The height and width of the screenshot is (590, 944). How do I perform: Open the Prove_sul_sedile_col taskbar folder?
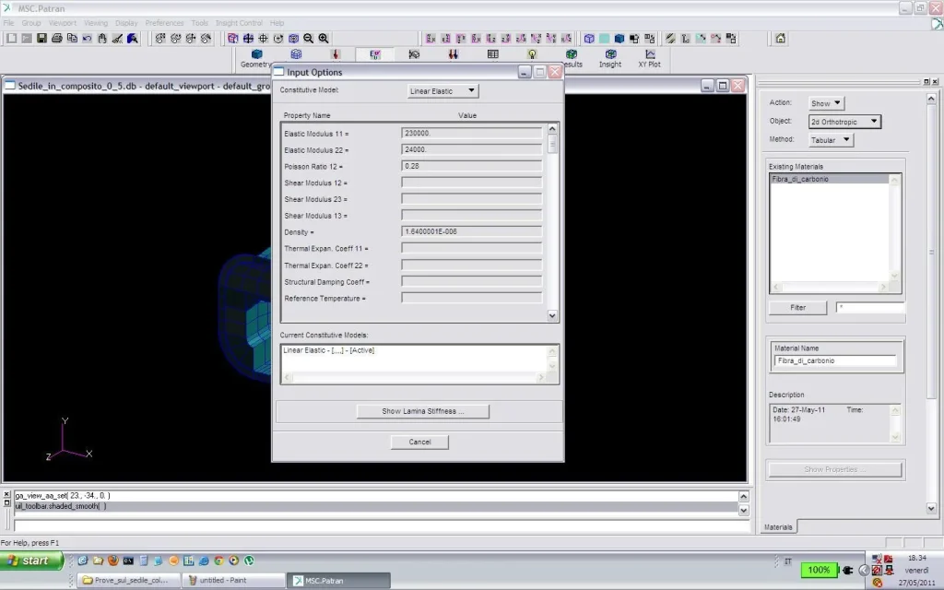pyautogui.click(x=129, y=581)
